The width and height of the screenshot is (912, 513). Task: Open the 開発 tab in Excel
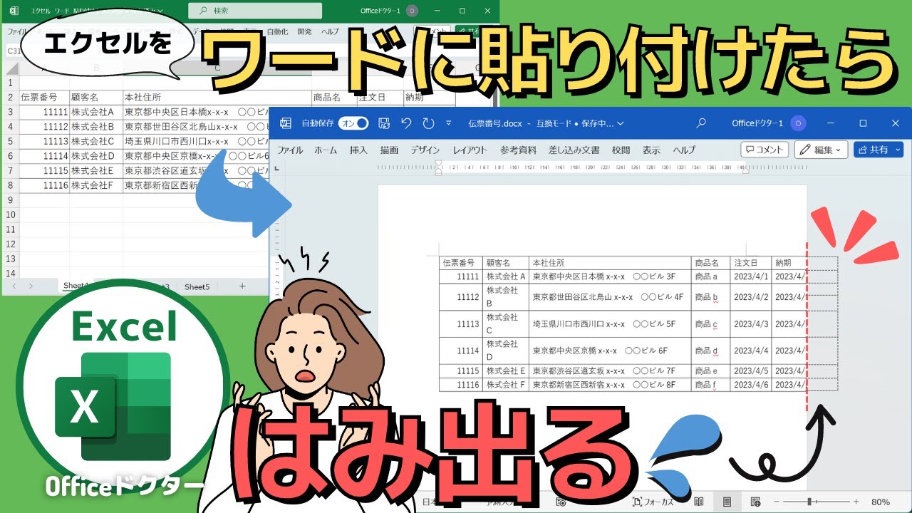(304, 32)
